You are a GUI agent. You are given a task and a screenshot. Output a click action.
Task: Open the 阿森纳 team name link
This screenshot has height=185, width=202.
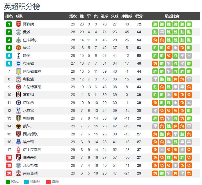[28, 24]
